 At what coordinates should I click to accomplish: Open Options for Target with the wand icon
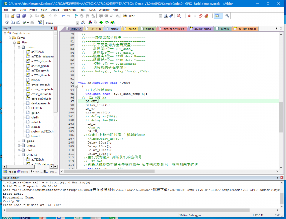pyautogui.click(x=83, y=23)
